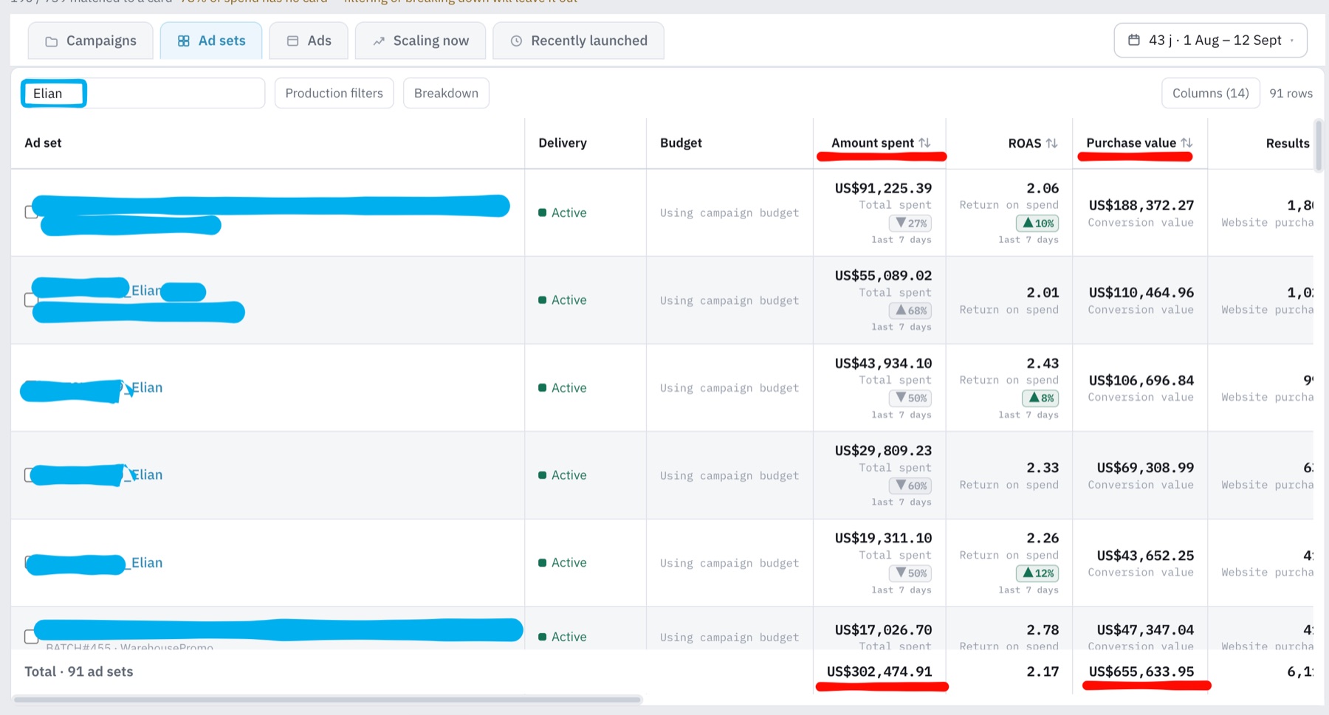1329x715 pixels.
Task: Click the 27% down badge under US$91,225.39
Action: tap(911, 223)
